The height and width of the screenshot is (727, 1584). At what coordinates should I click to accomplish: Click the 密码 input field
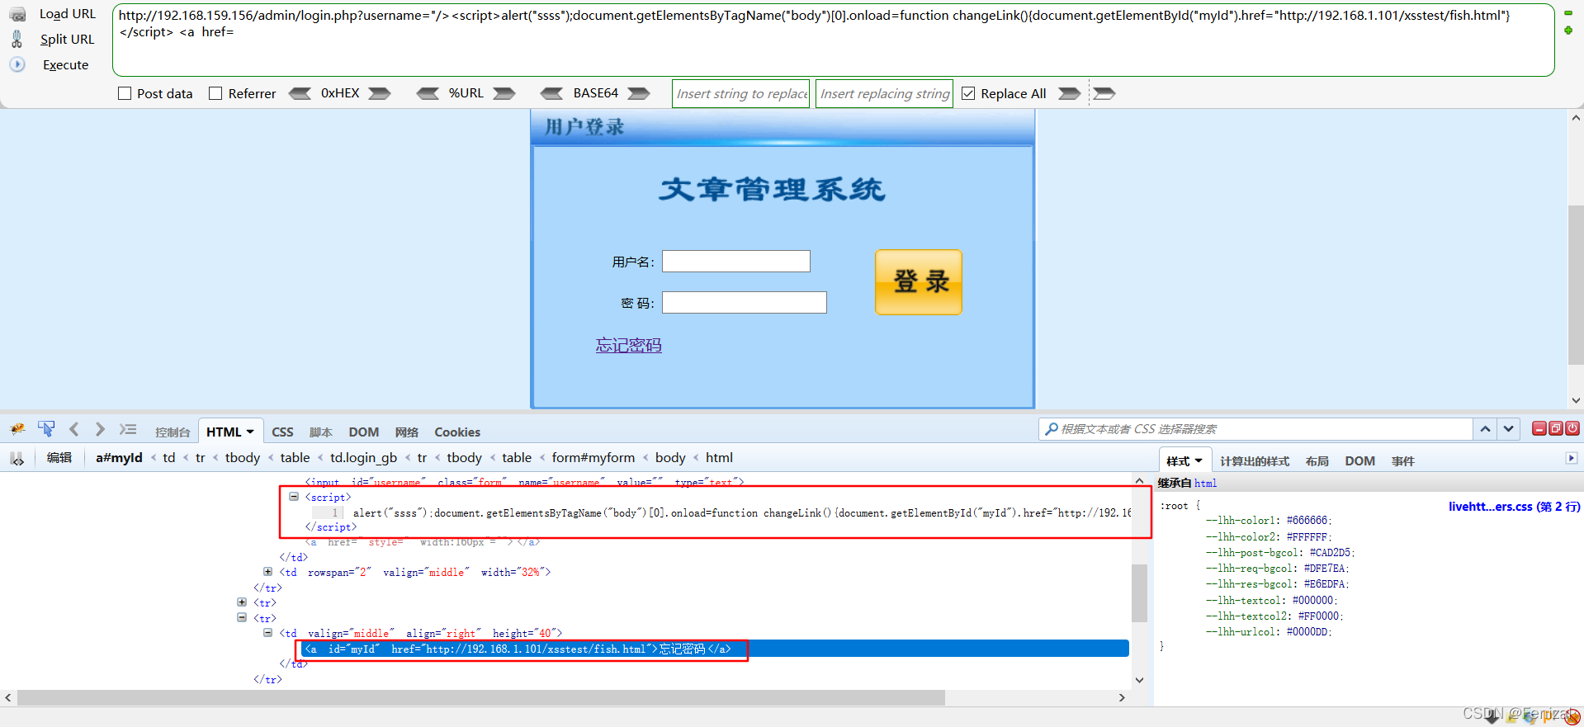745,303
